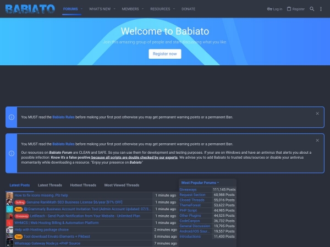The image size is (330, 247).
Task: Click the Log in link
Action: [274, 9]
